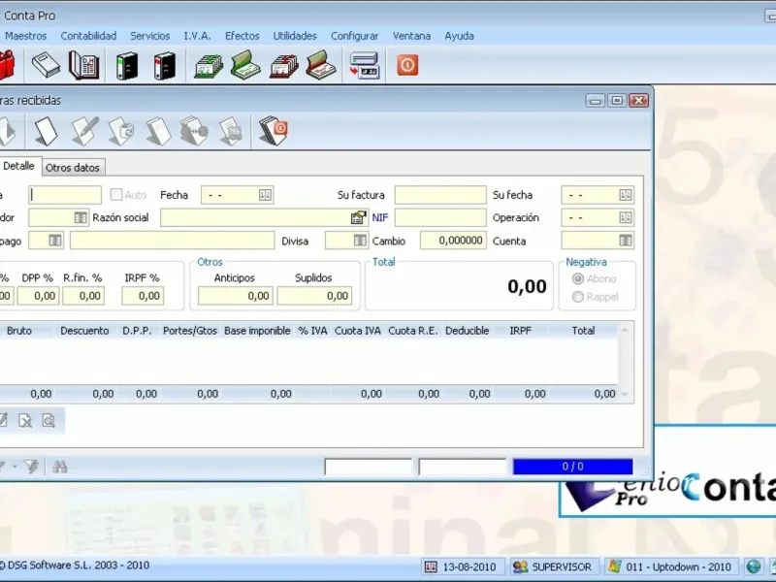Open the Su fecha calendar picker
Viewport: 776px width, 582px height.
(x=626, y=195)
